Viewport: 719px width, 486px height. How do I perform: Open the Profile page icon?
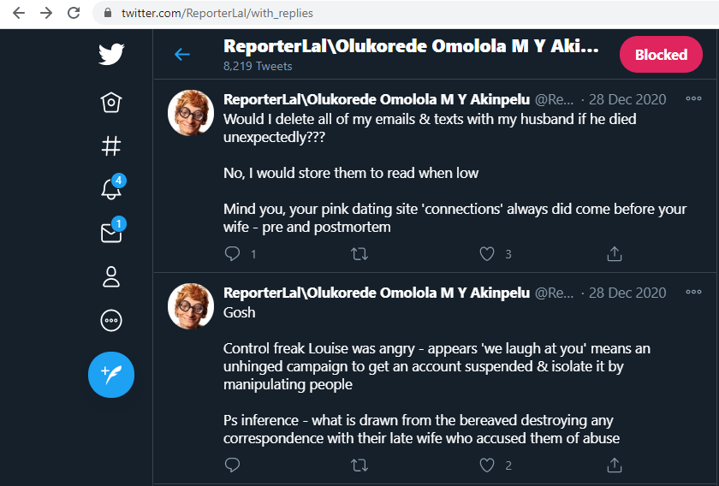(x=111, y=276)
